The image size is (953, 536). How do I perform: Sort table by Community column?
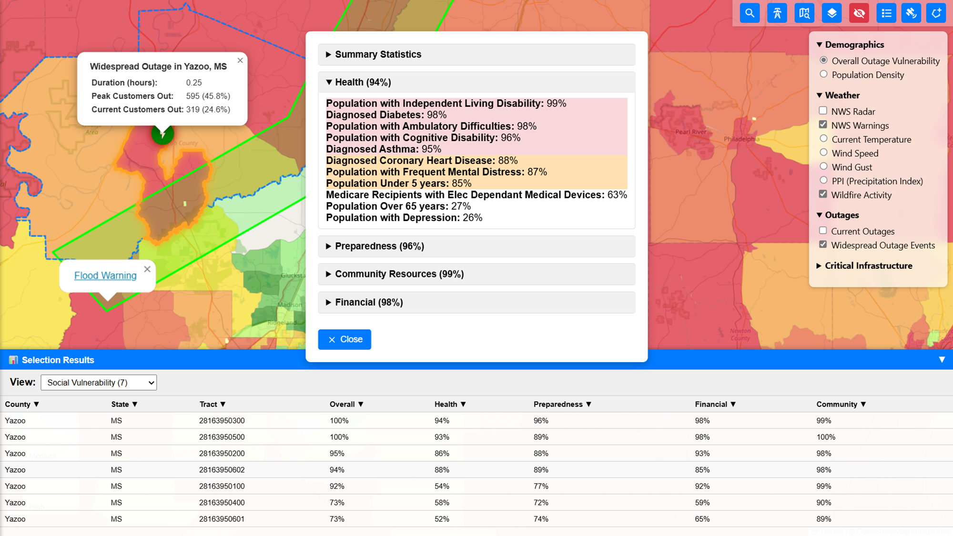tap(841, 404)
